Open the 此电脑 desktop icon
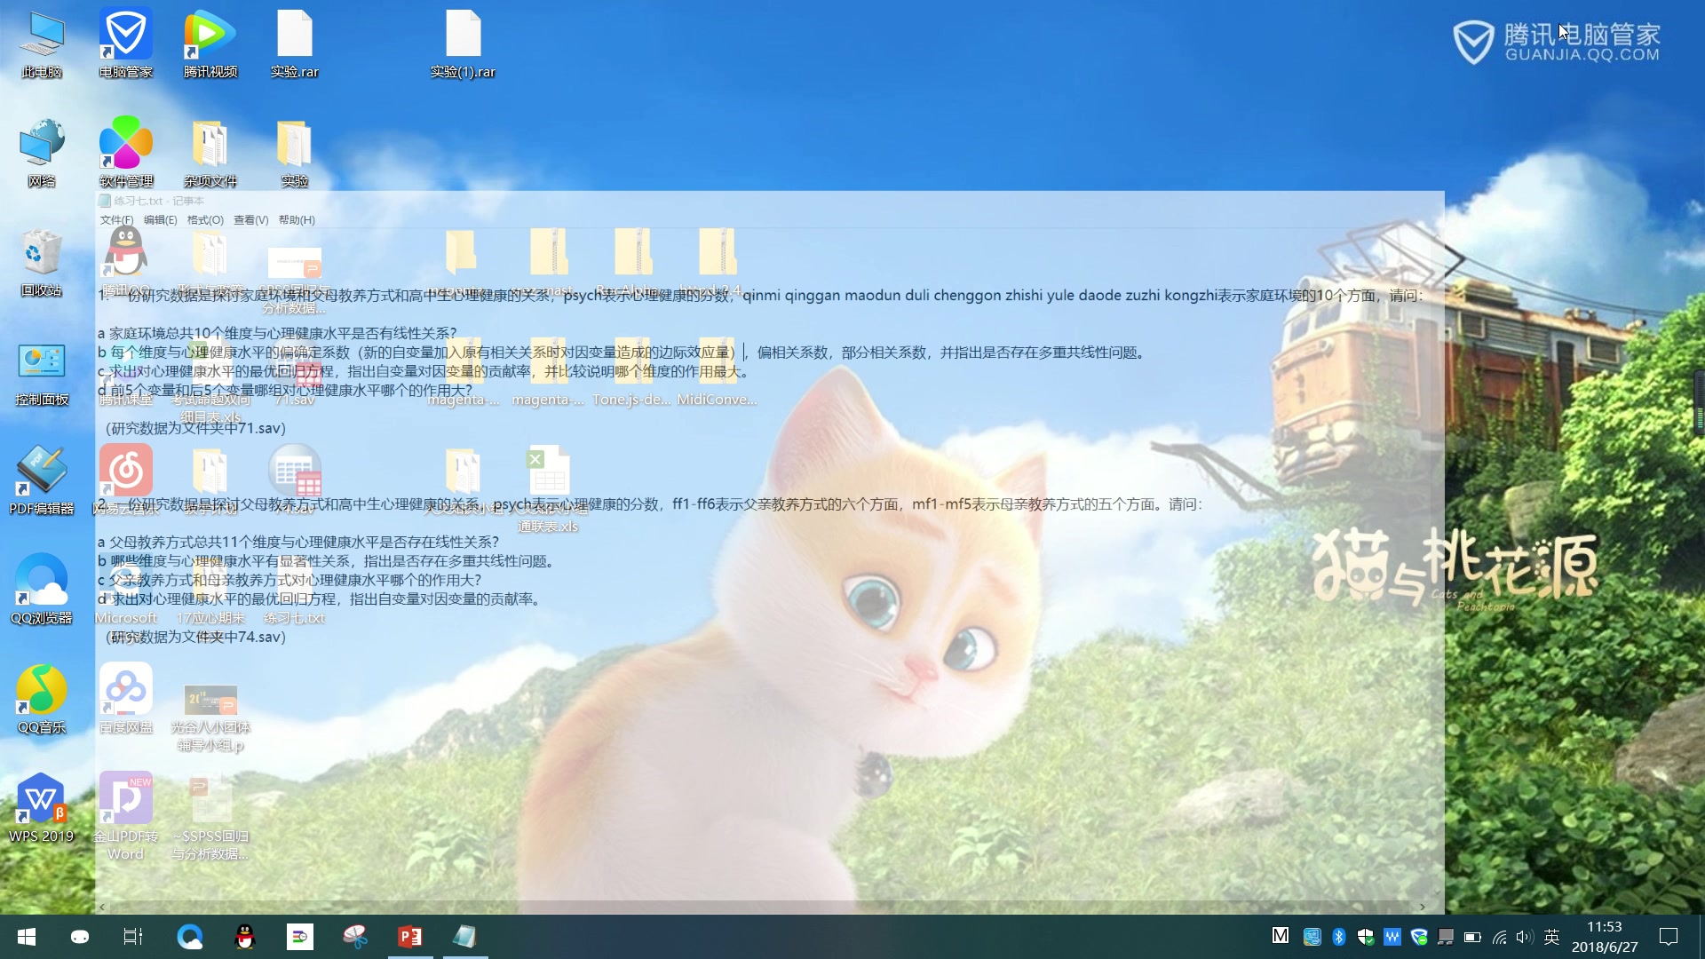1705x959 pixels. pos(42,44)
